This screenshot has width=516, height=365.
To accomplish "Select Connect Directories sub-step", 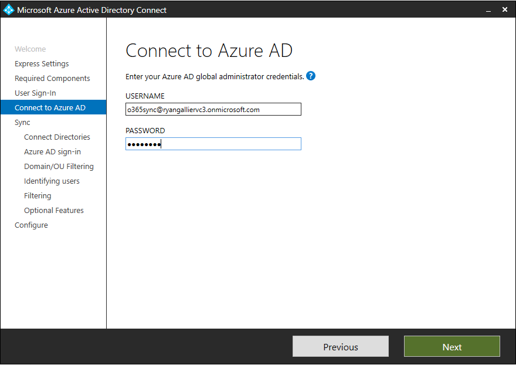I will tap(57, 137).
